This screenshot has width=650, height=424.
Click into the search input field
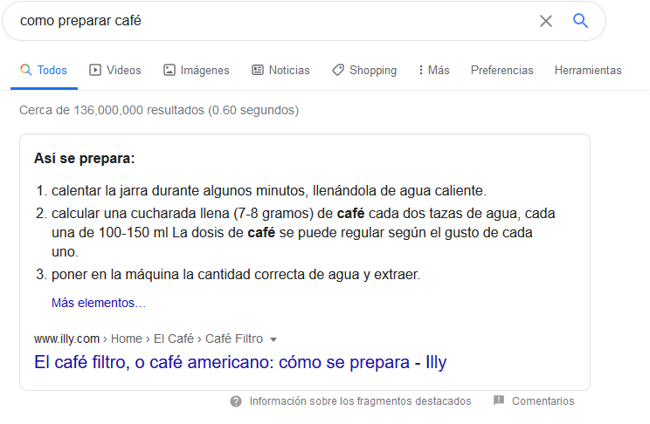click(x=262, y=21)
